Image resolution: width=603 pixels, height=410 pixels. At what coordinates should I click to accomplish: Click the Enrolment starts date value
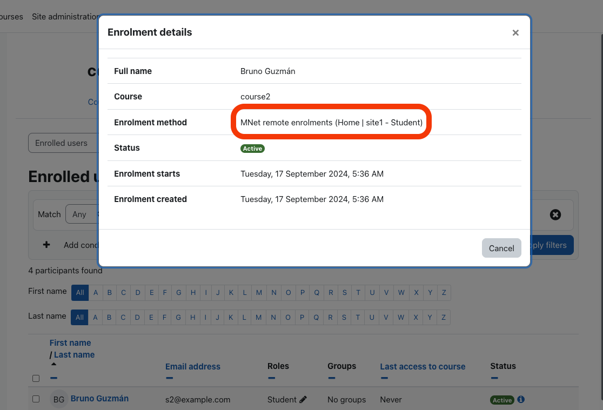(x=312, y=174)
